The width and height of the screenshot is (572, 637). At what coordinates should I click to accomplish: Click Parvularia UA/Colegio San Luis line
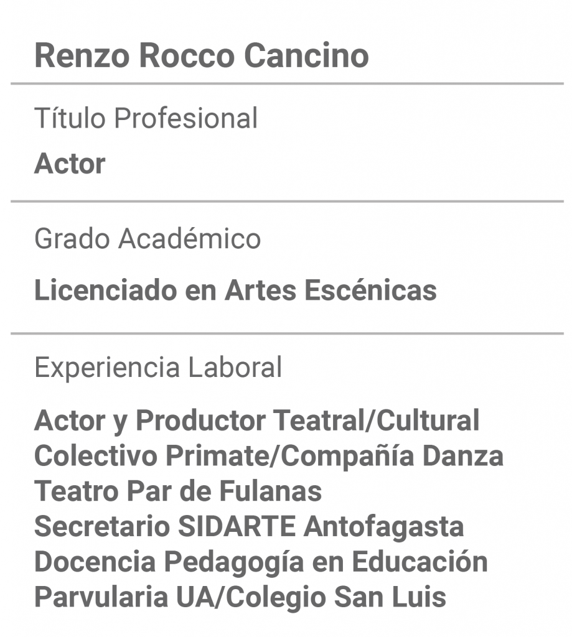pyautogui.click(x=240, y=597)
